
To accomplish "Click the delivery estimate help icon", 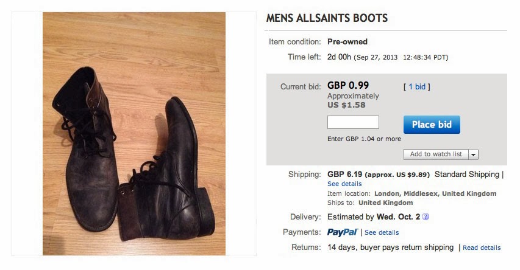I will 426,217.
